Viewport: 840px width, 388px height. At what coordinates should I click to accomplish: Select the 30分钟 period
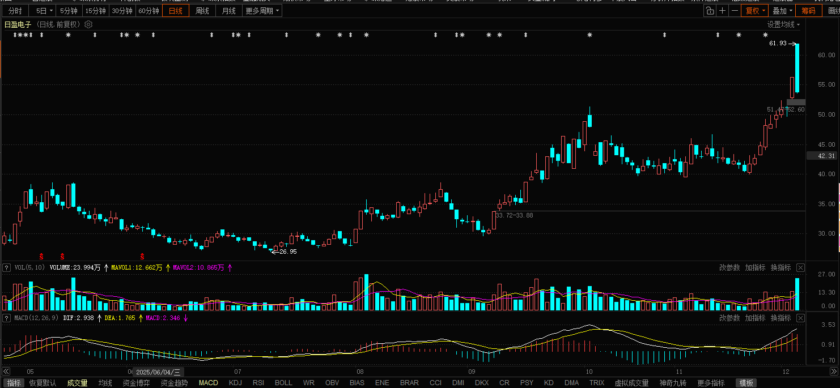122,11
